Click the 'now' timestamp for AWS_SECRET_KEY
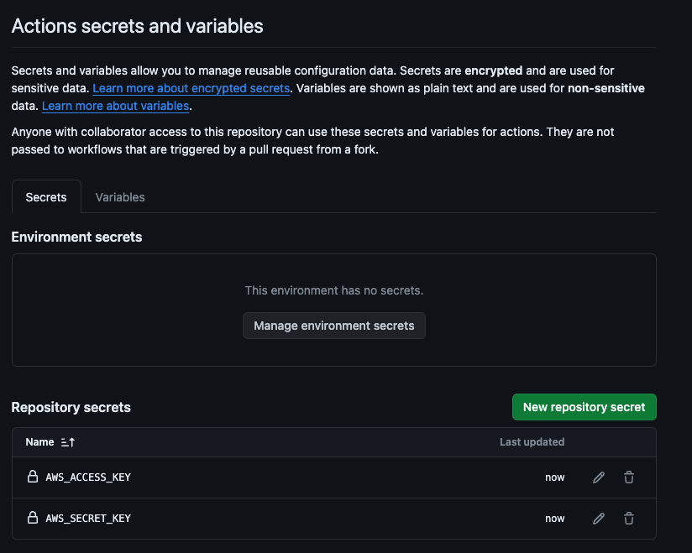Screen dimensions: 692x553 click(554, 518)
